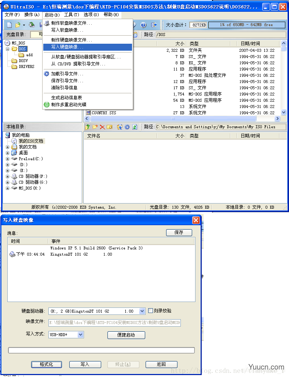
Task: Click the open CD/DVD toolbar icon
Action: tap(32, 25)
